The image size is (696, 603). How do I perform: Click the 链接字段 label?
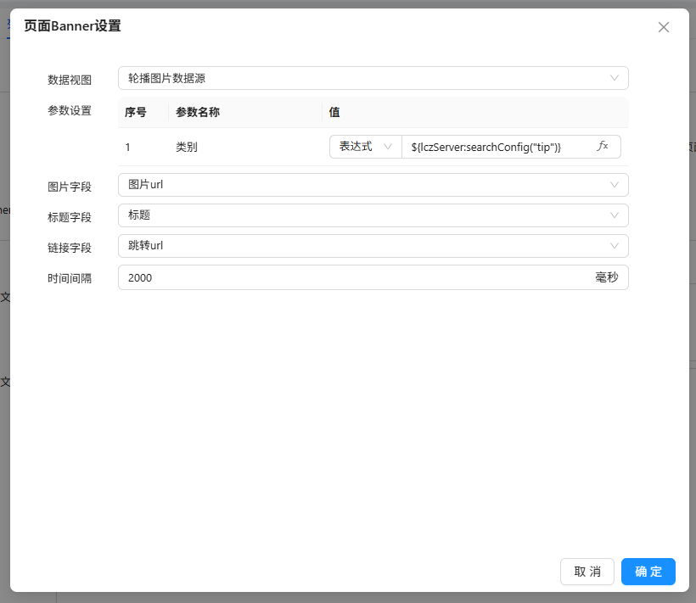coord(70,248)
